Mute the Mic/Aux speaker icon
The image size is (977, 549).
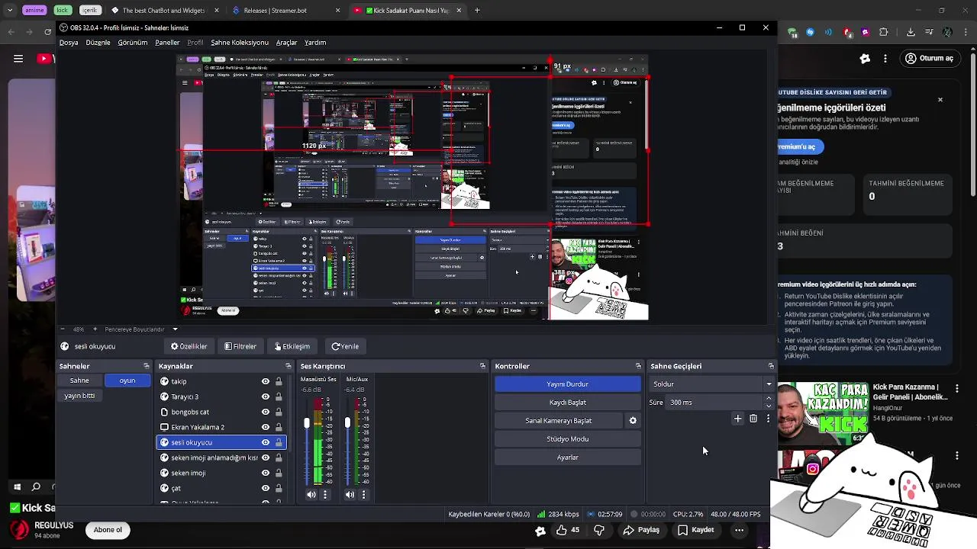point(350,495)
